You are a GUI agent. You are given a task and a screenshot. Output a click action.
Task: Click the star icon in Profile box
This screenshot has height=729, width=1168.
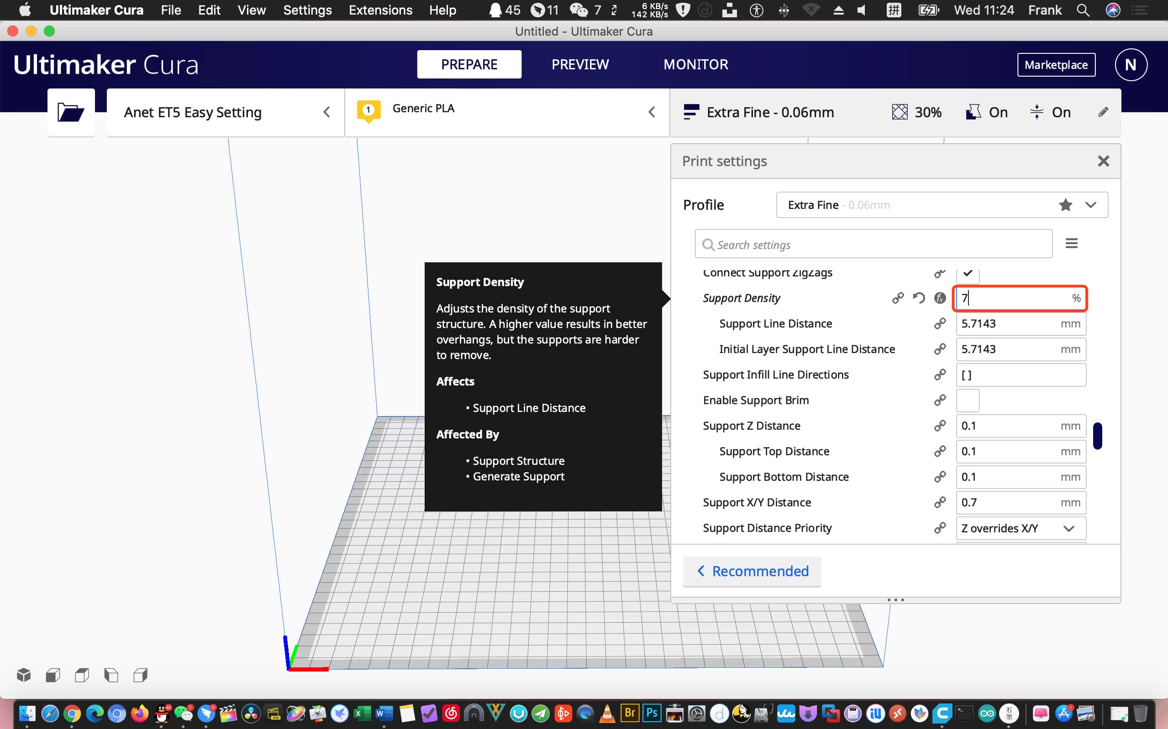tap(1065, 205)
